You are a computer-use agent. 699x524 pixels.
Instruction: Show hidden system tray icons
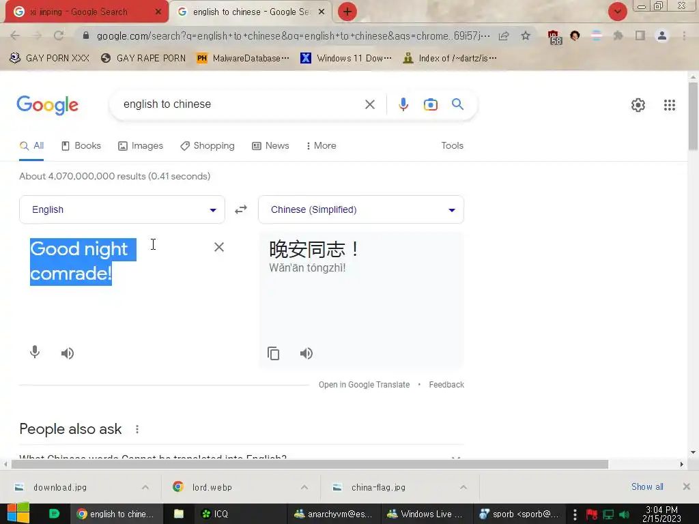(x=575, y=514)
